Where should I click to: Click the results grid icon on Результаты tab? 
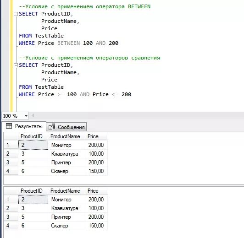[x=9, y=126]
